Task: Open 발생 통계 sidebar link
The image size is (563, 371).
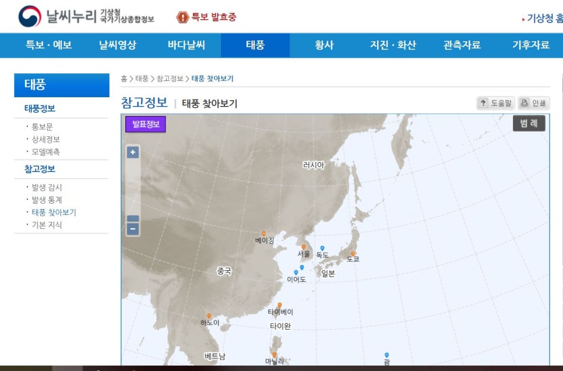Action: (x=47, y=200)
